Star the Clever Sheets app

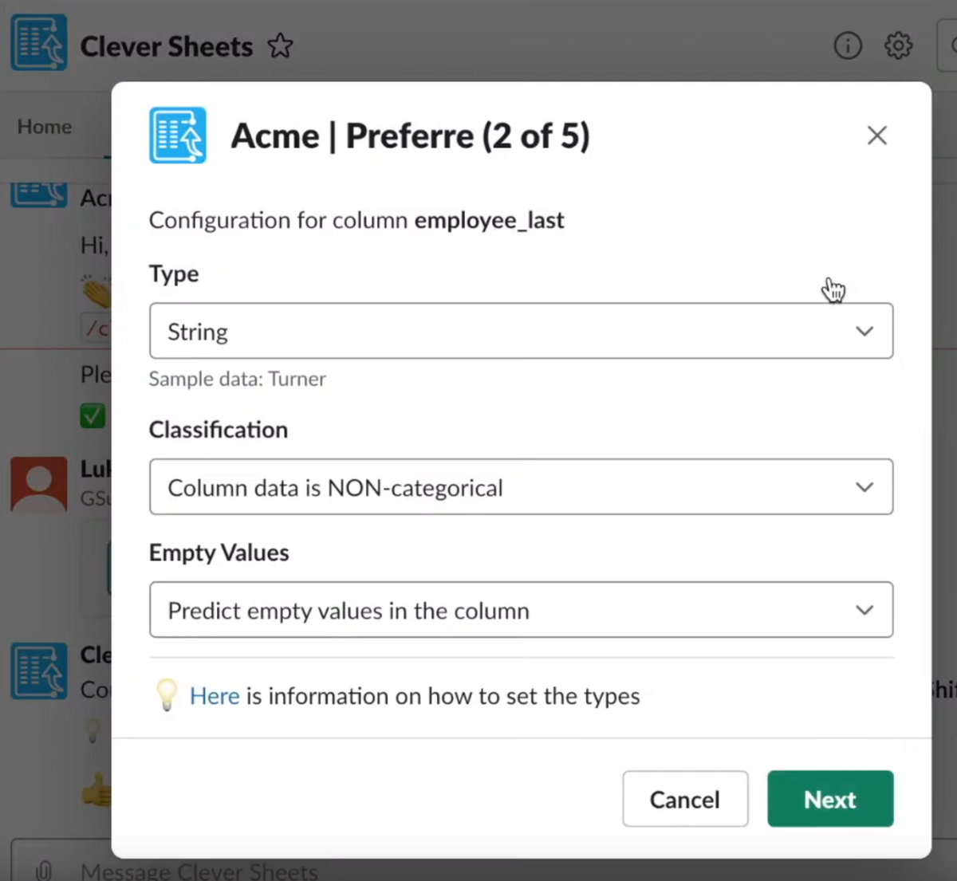coord(280,46)
